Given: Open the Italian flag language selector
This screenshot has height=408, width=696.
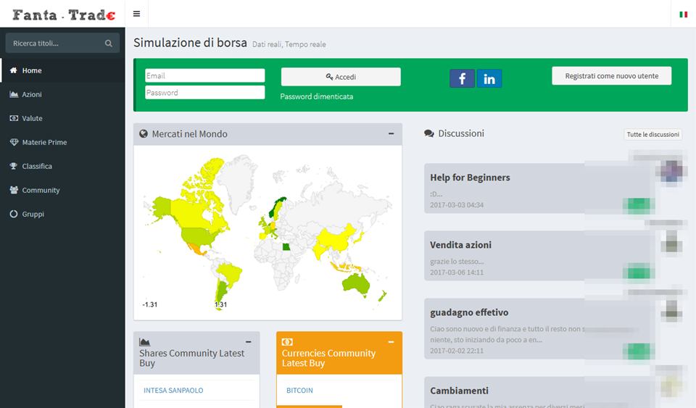Looking at the screenshot, I should click(683, 14).
